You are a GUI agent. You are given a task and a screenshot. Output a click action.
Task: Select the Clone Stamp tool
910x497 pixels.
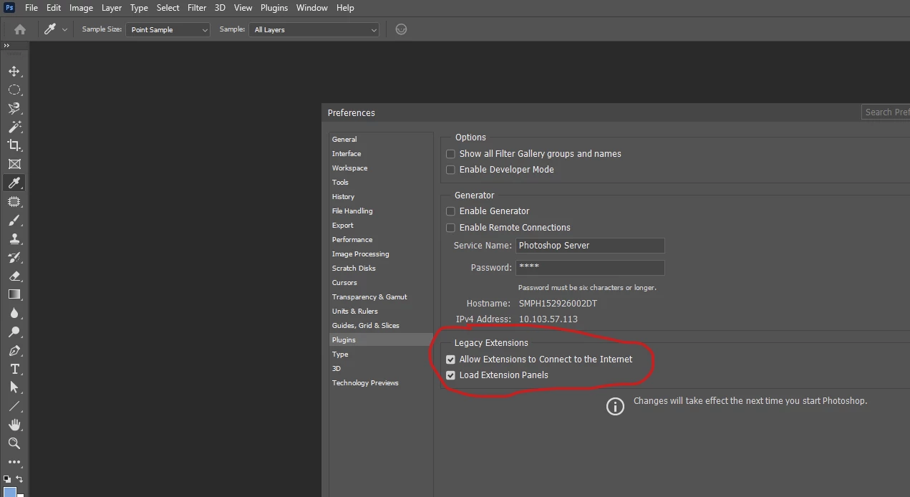click(x=14, y=239)
